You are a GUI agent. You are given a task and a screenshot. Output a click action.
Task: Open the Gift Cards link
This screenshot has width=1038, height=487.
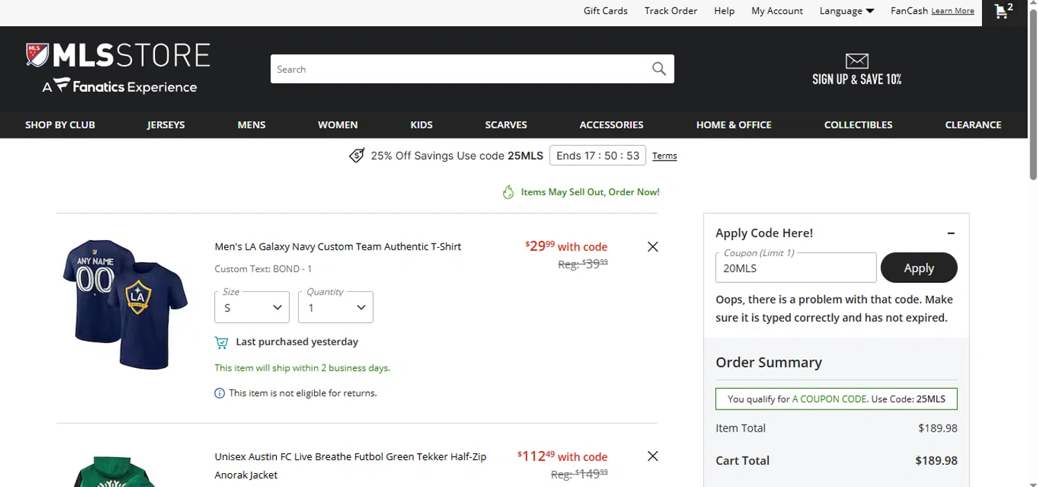click(605, 11)
